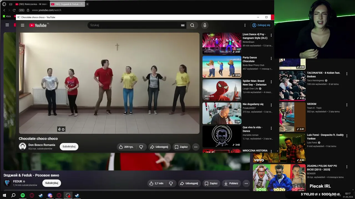
Task: Toggle the Opera VPN badge
Action: (x=21, y=10)
